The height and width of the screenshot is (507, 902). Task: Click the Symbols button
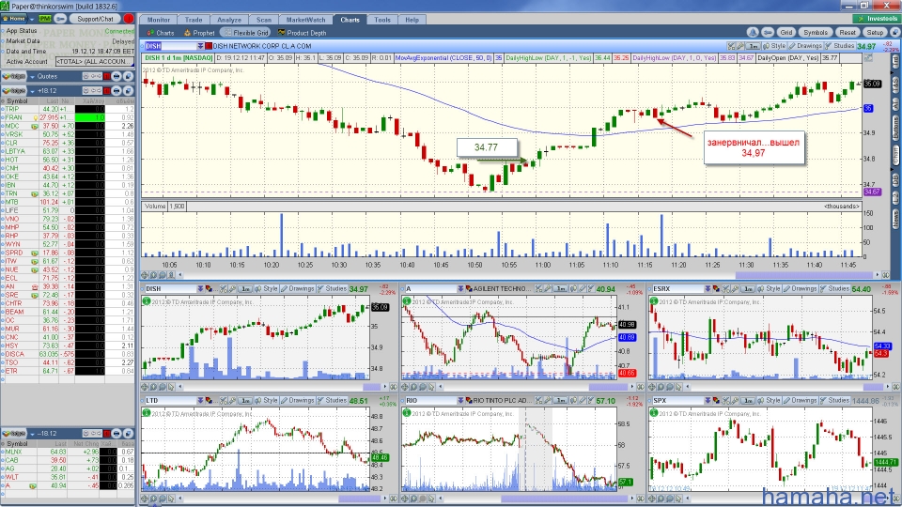[x=816, y=33]
